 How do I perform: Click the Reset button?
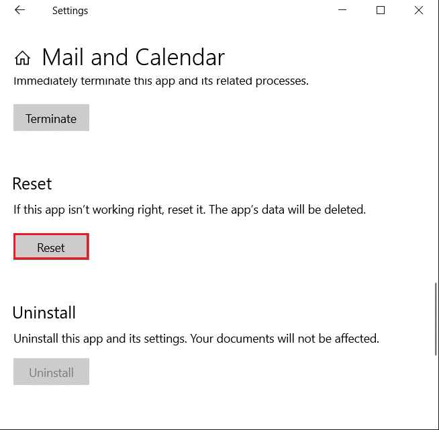[51, 247]
